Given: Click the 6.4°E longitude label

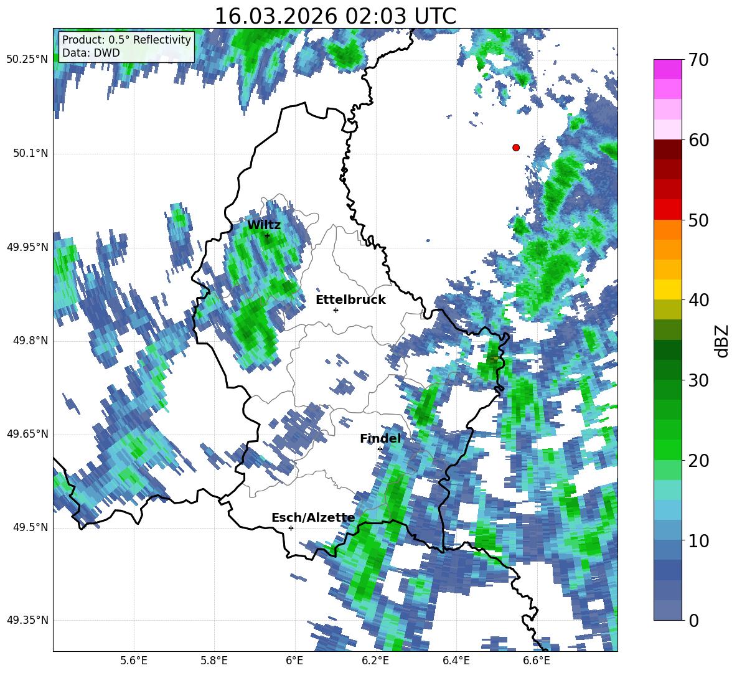Looking at the screenshot, I should (x=456, y=661).
